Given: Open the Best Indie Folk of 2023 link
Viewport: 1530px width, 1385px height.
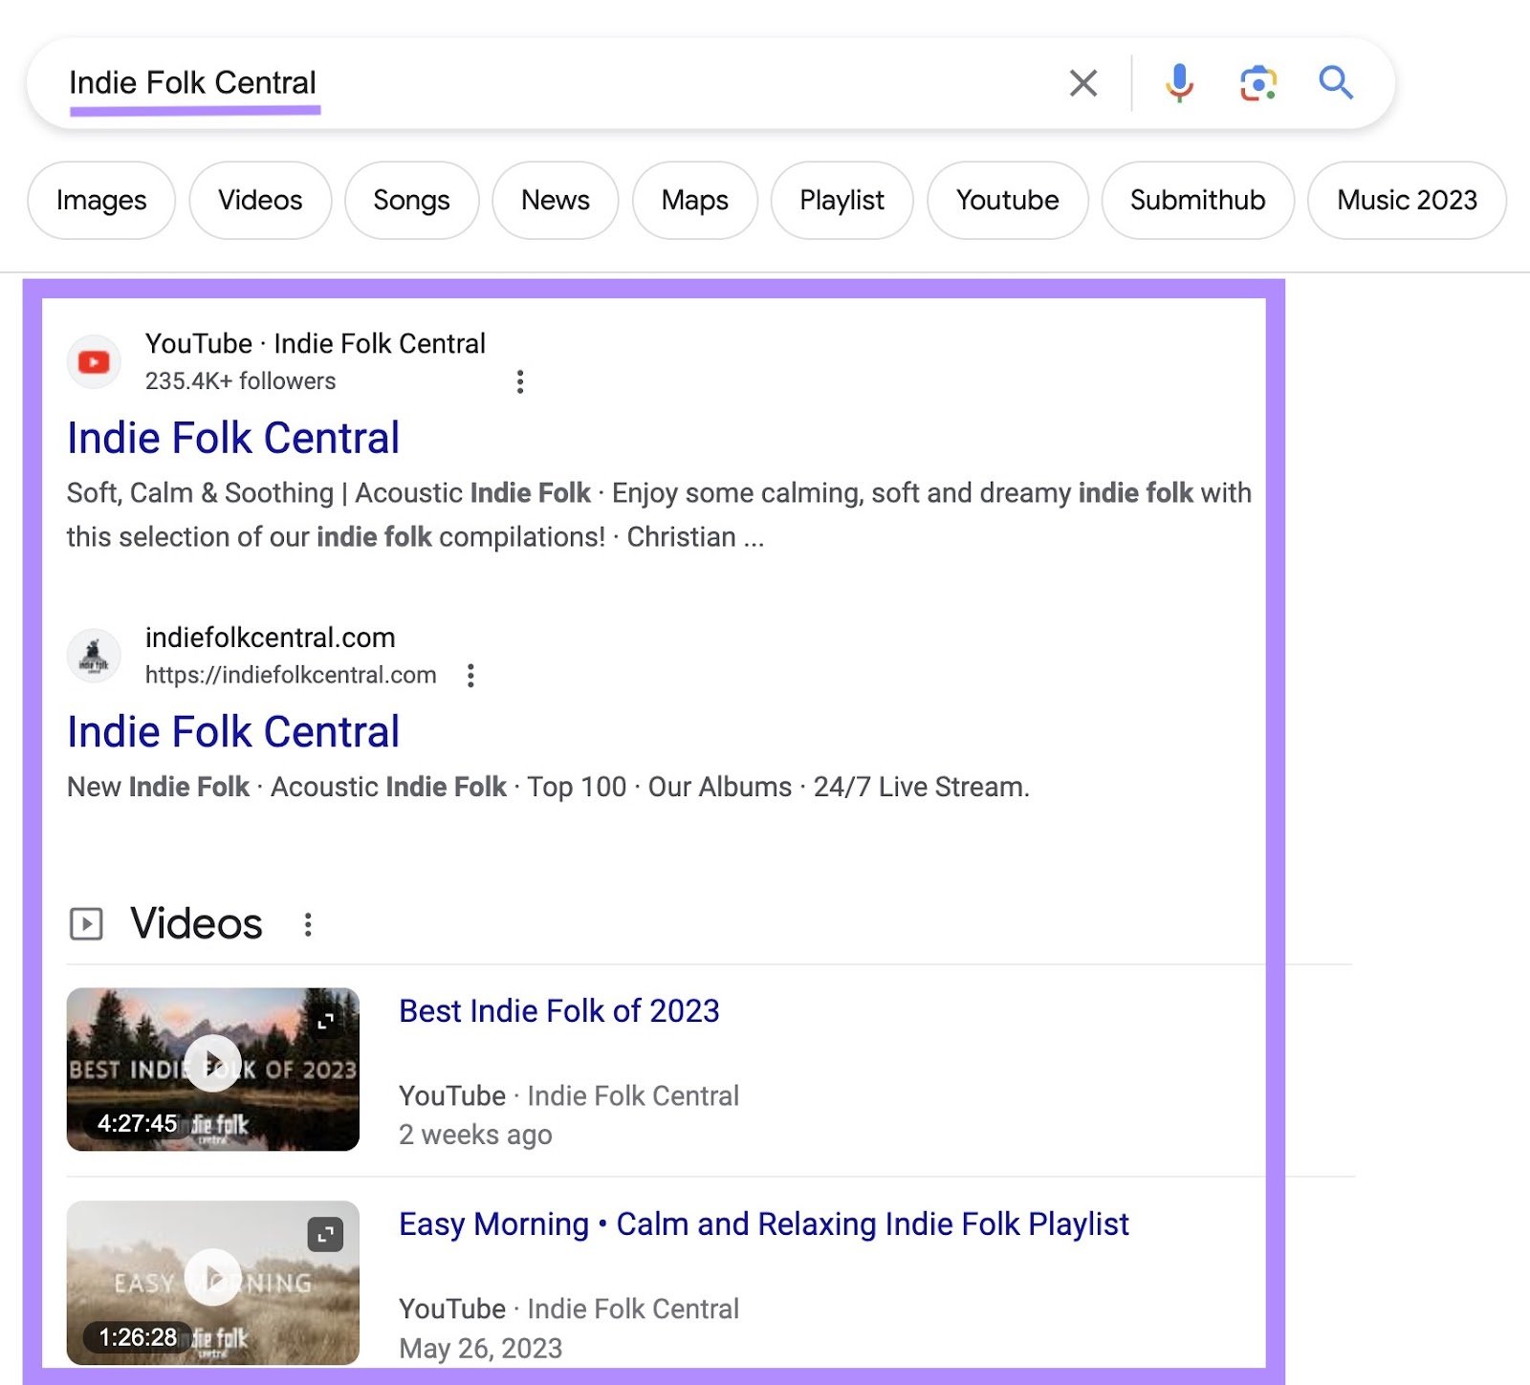Looking at the screenshot, I should [559, 1010].
